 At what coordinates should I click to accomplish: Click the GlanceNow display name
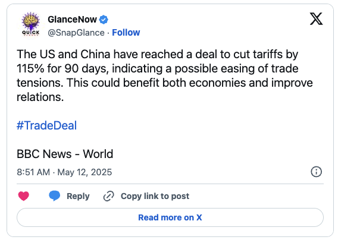click(72, 20)
